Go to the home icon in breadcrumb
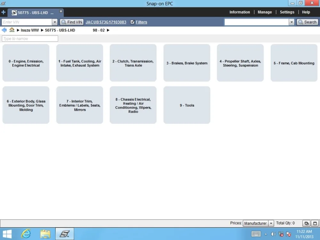Screen dimensions: 320x240 point(12,30)
